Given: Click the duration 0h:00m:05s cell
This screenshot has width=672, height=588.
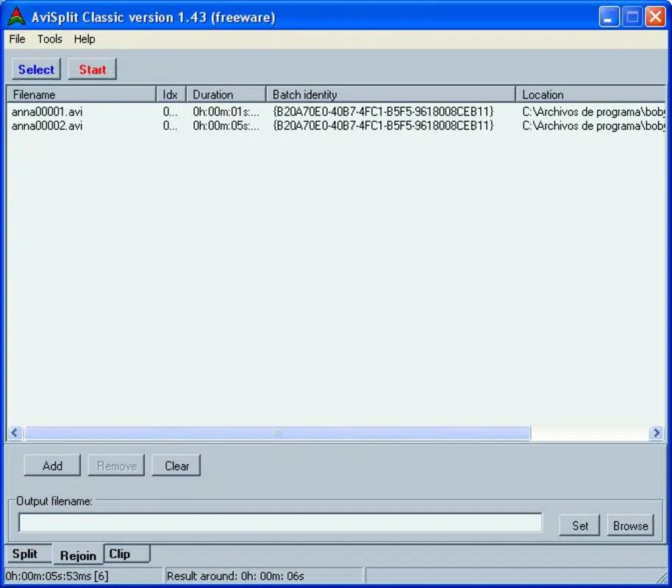Looking at the screenshot, I should (x=226, y=126).
